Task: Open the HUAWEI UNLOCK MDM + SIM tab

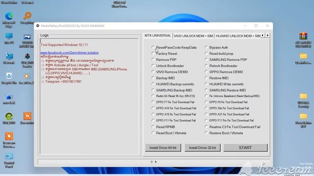Action: coord(237,36)
